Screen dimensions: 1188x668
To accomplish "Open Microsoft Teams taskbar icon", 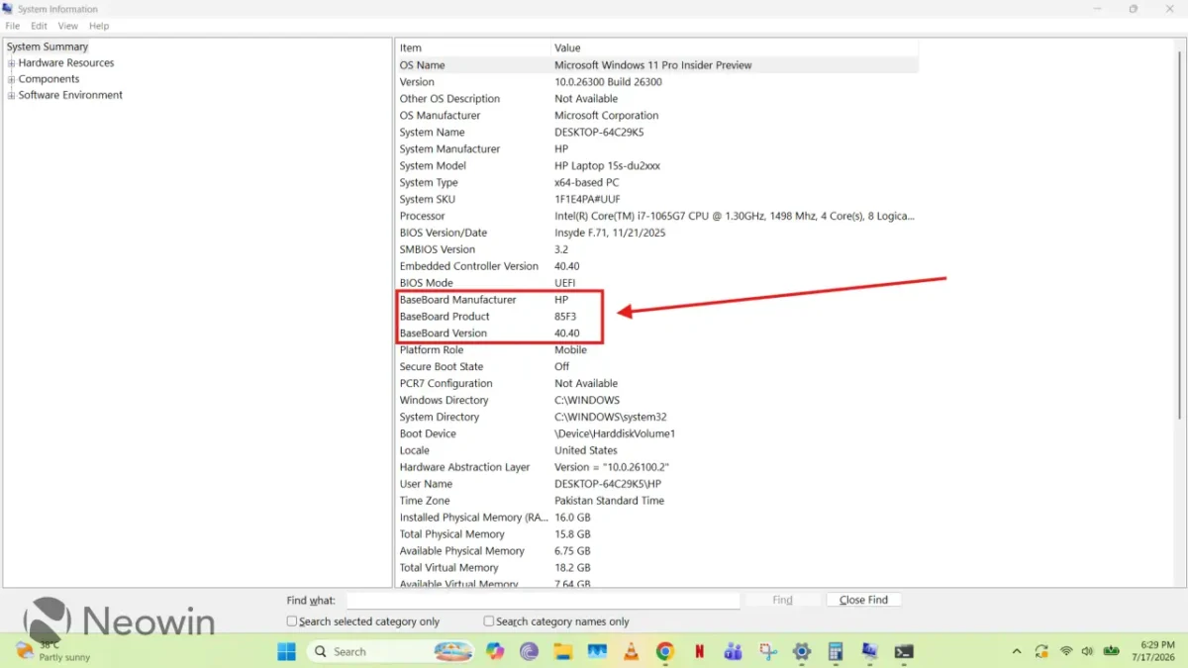I will coord(733,651).
